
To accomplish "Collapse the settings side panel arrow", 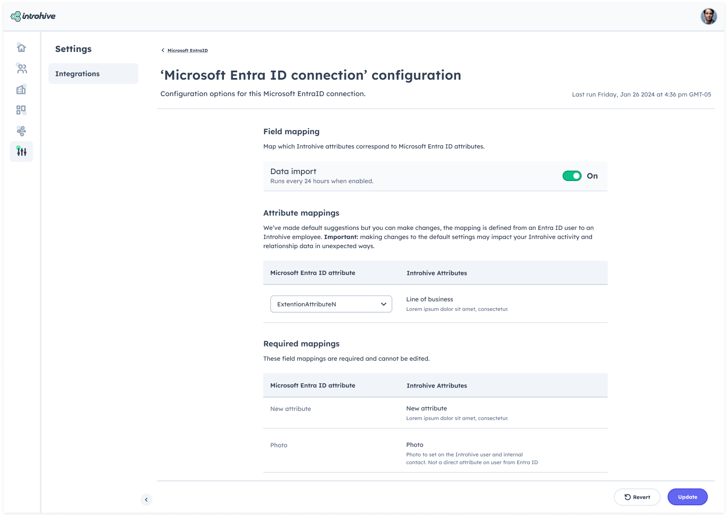I will point(146,500).
